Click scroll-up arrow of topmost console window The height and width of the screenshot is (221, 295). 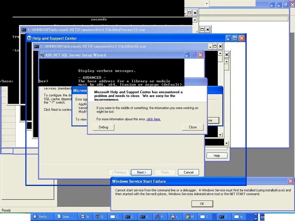pos(195,20)
